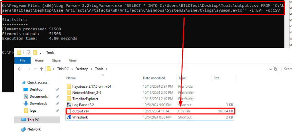Open recent locations dropdown arrow
This screenshot has width=292, height=132.
click(x=36, y=69)
